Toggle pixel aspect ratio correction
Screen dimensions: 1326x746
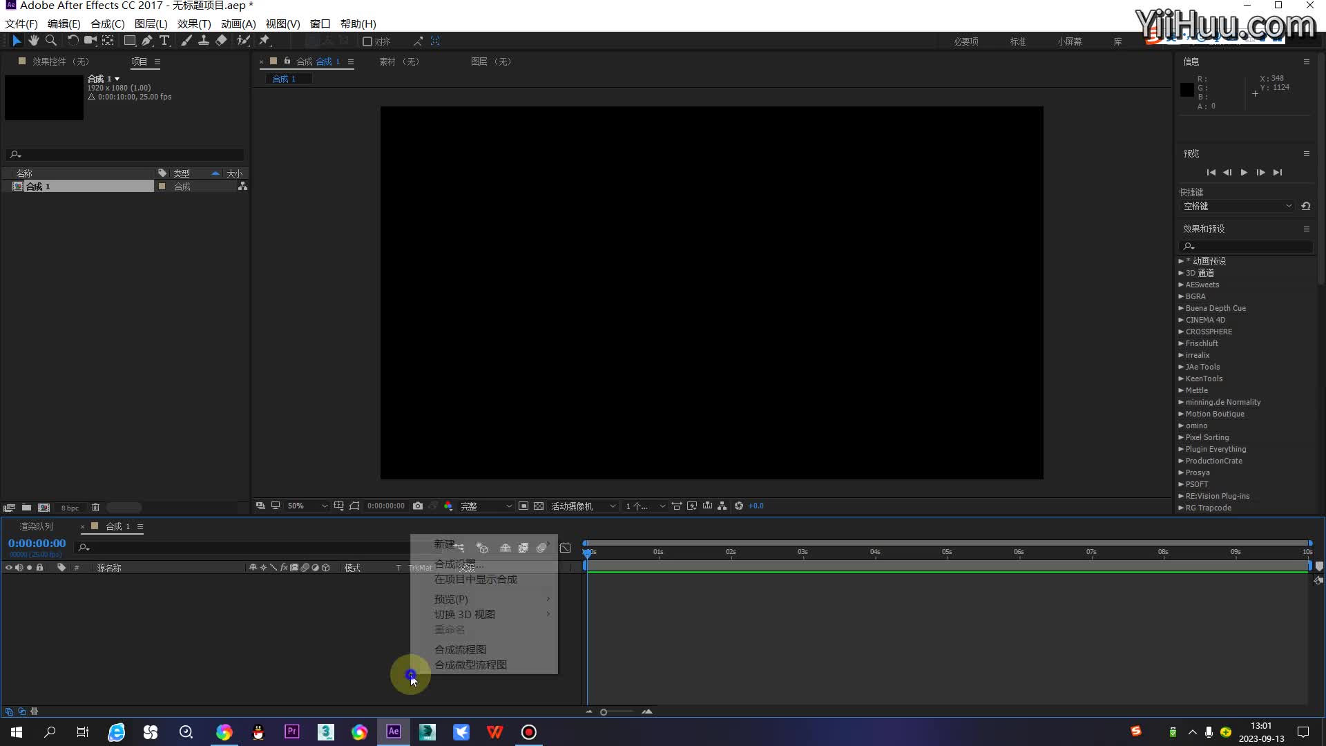(677, 506)
